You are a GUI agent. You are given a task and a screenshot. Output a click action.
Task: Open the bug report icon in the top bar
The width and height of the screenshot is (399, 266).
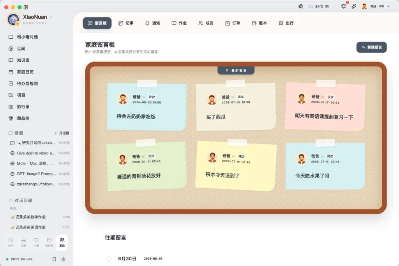click(x=300, y=6)
